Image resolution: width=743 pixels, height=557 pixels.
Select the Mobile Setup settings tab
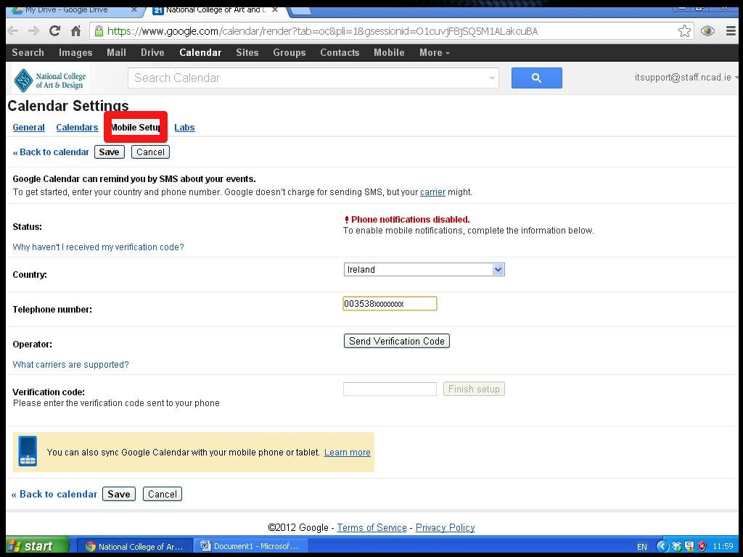pos(136,127)
